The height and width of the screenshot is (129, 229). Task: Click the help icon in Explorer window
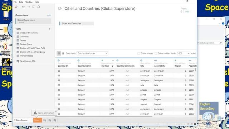223,23
